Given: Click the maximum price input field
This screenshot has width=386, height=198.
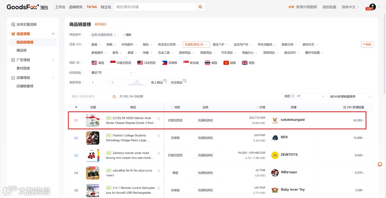Looking at the screenshot, I should [118, 82].
